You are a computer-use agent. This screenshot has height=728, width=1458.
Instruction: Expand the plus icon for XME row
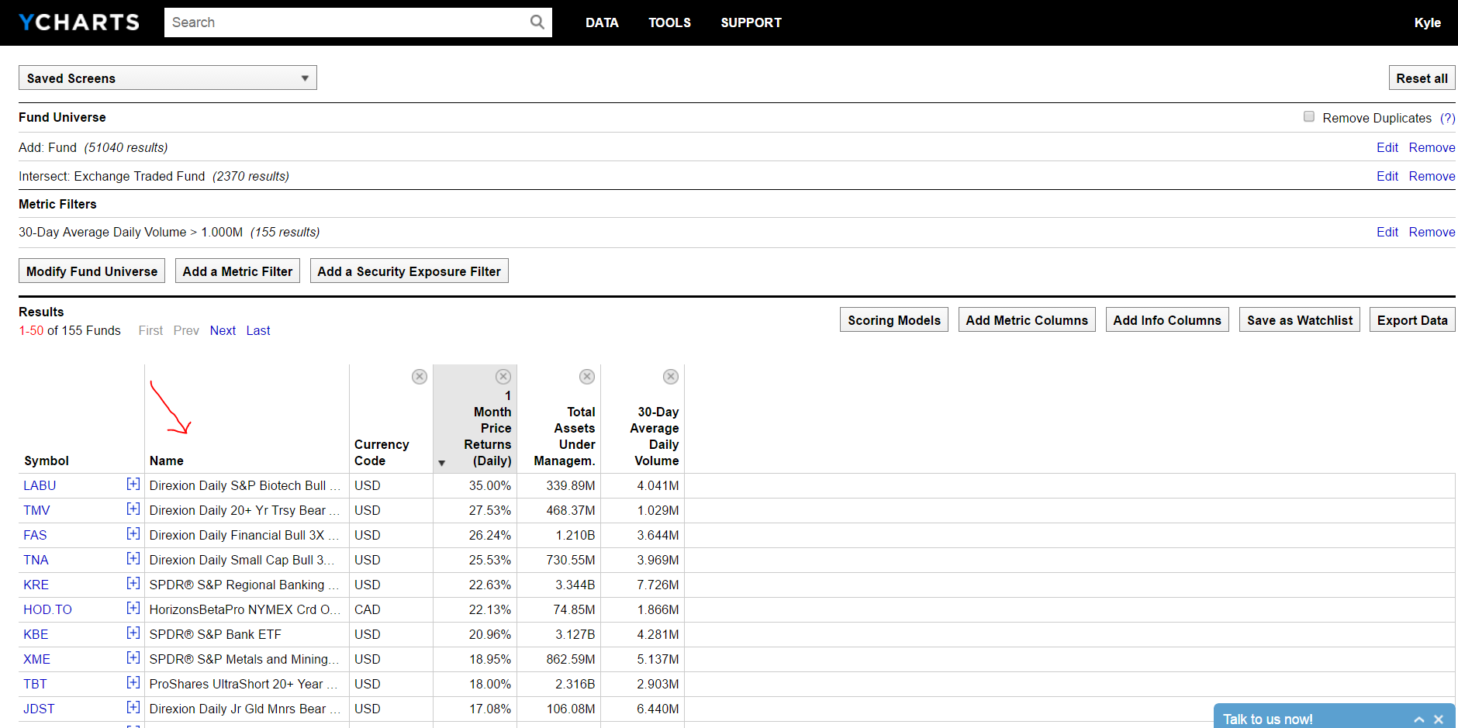tap(133, 658)
